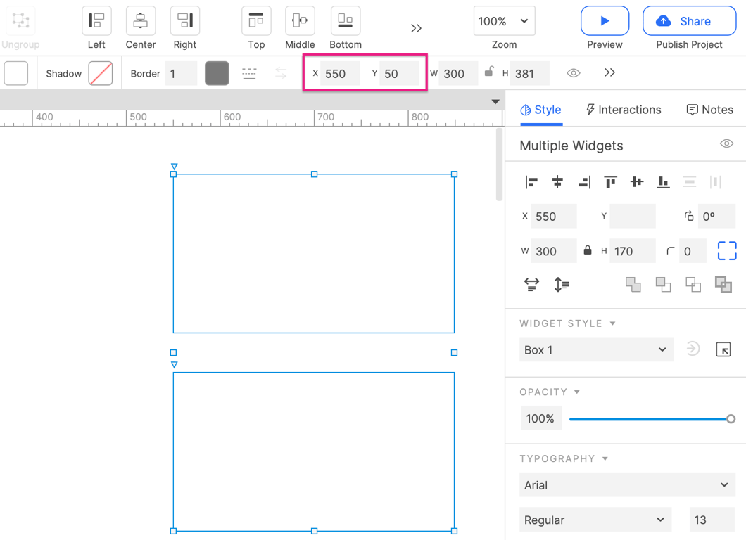
Task: Align selected widgets to the Left
Action: point(96,21)
